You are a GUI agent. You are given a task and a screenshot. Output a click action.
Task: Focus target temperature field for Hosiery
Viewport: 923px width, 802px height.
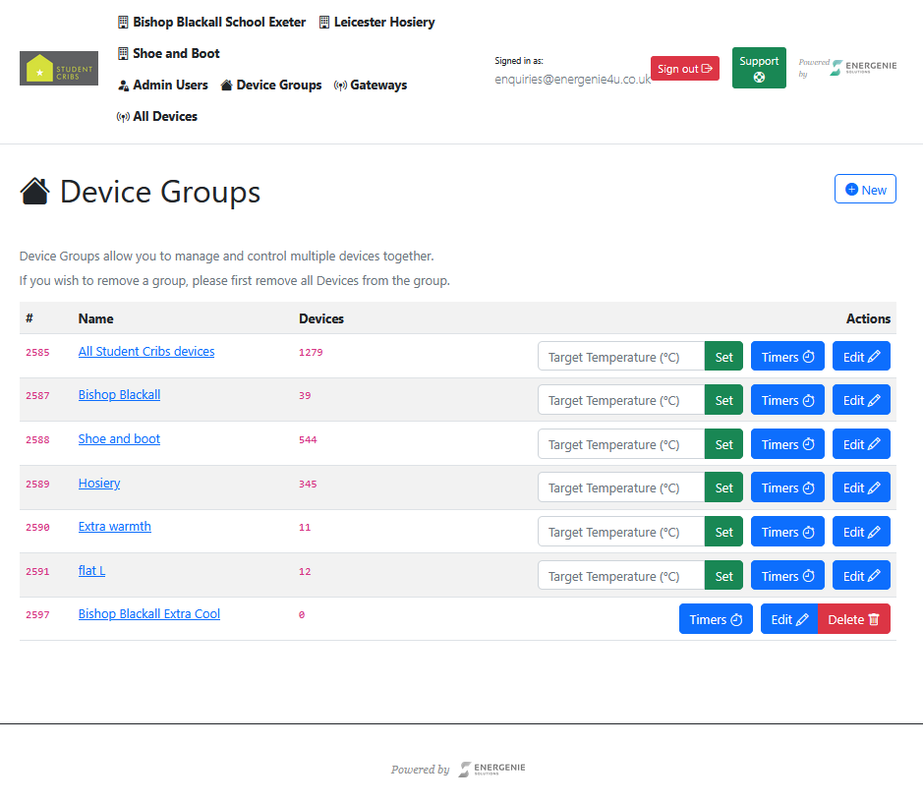tap(621, 487)
